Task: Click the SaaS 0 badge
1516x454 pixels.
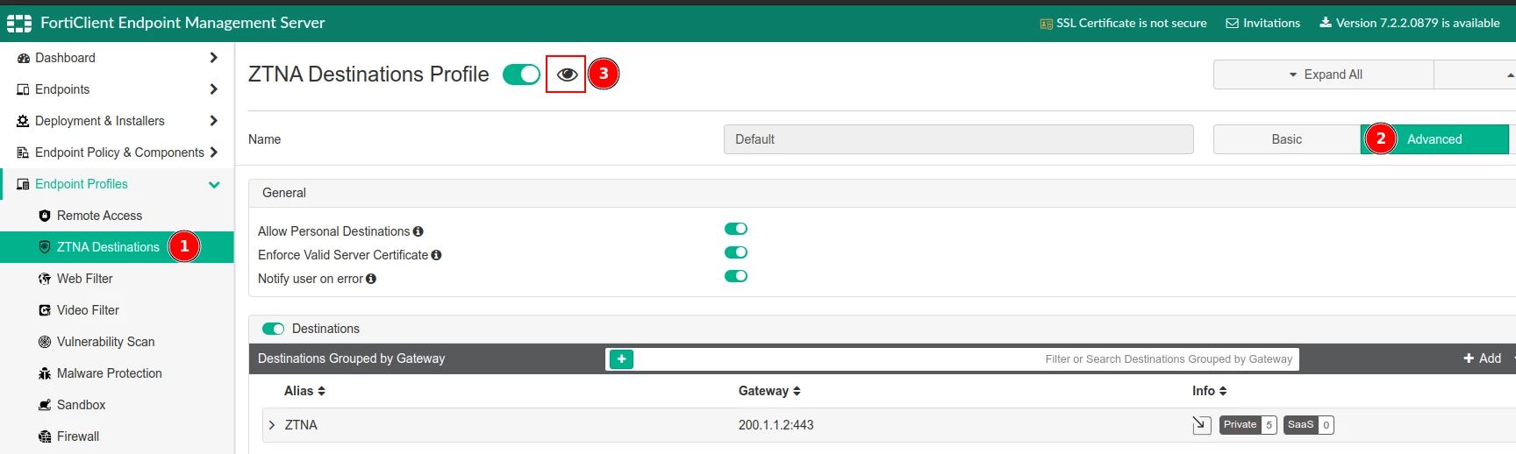Action: [x=1309, y=425]
